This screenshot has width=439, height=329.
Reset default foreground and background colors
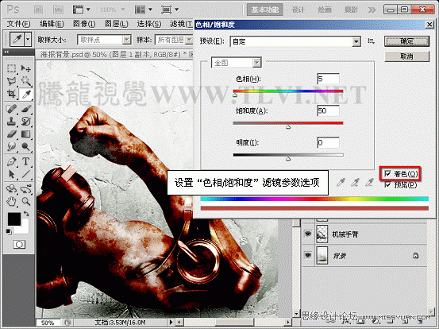point(9,231)
